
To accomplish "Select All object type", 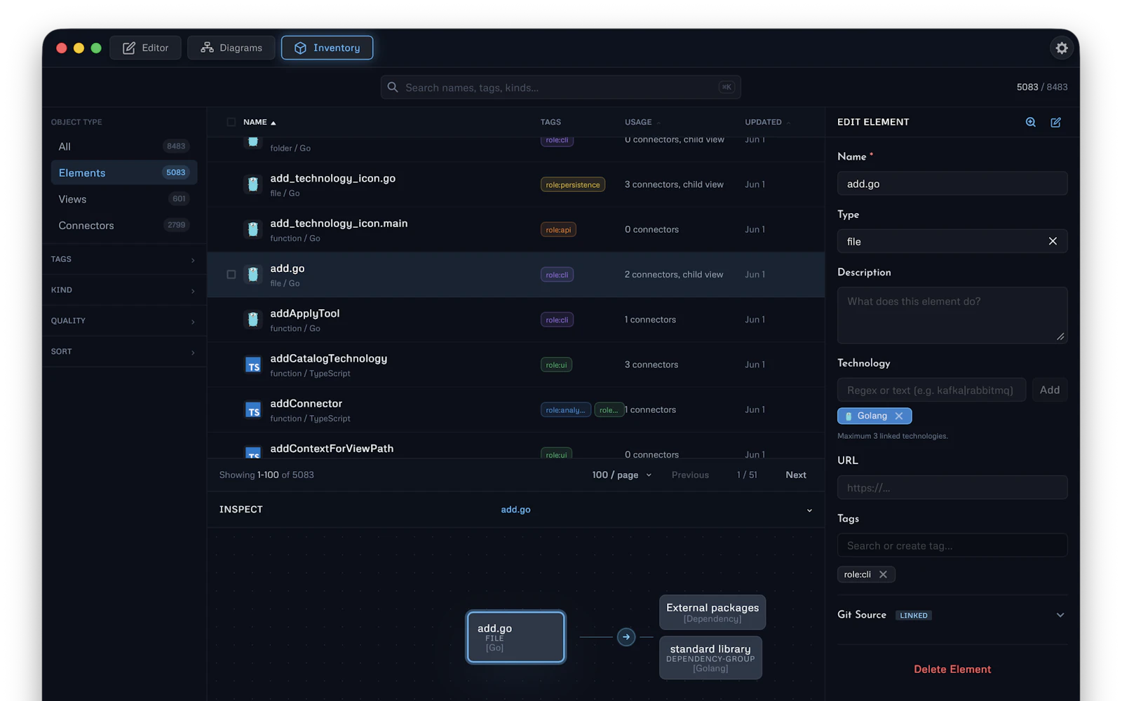I will click(x=124, y=147).
